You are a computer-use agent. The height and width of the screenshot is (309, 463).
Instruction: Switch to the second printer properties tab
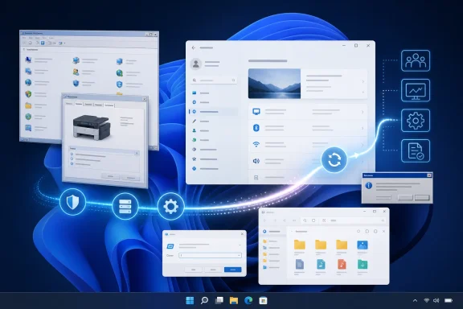click(79, 104)
